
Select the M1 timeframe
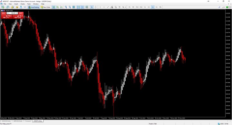[x=130, y=7]
